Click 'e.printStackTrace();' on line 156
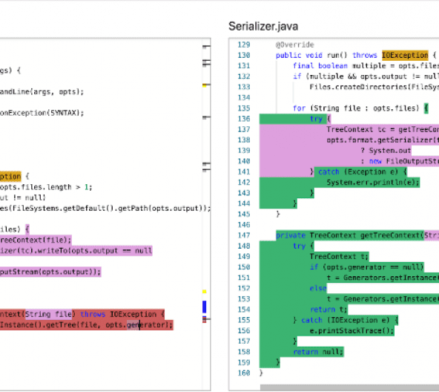The width and height of the screenshot is (439, 392). coord(351,331)
